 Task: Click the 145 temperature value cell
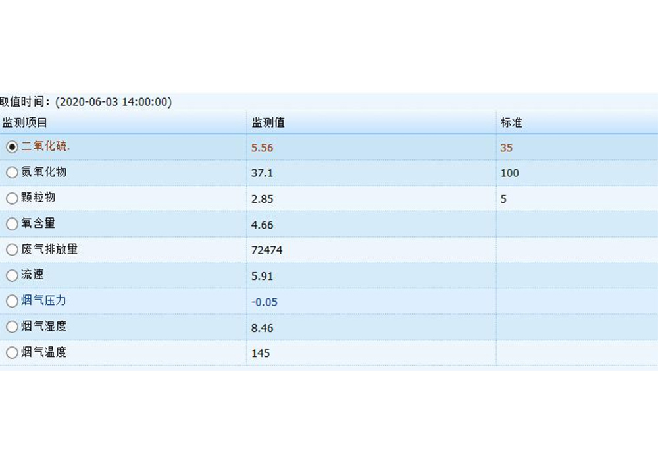(261, 354)
